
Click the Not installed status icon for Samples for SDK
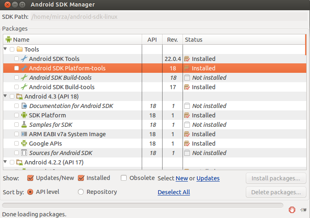point(187,125)
